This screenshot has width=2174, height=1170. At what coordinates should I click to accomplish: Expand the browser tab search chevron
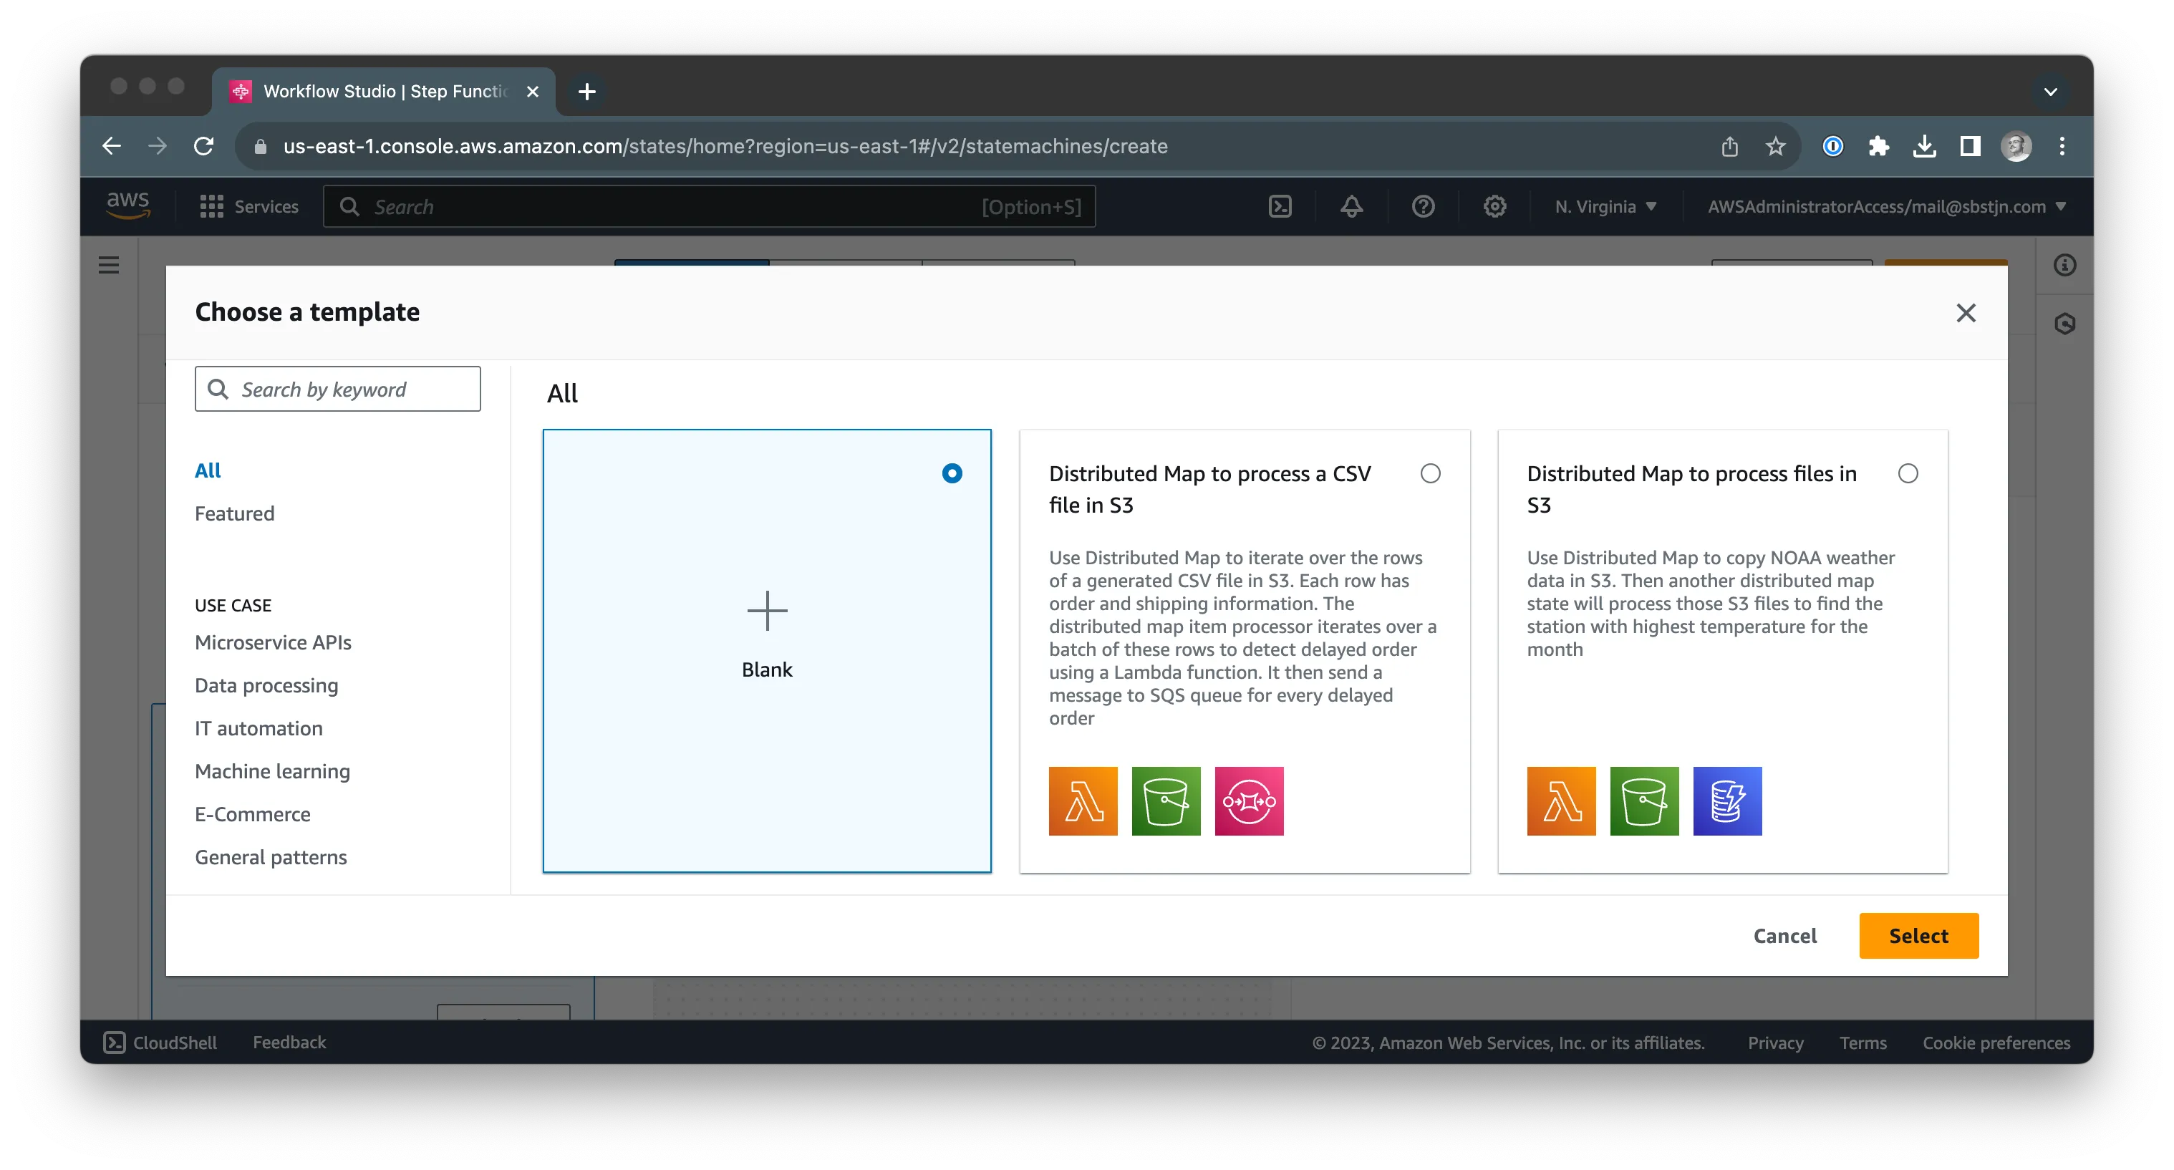(x=2052, y=91)
